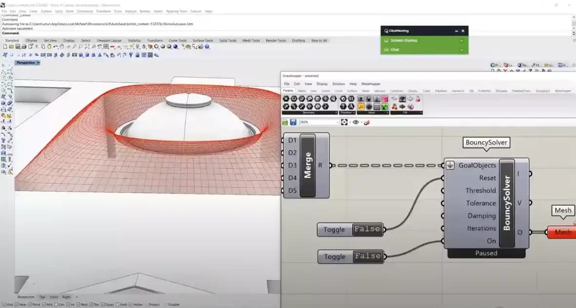Click the Help question-mark icon in Rhino toolbar

207,47
